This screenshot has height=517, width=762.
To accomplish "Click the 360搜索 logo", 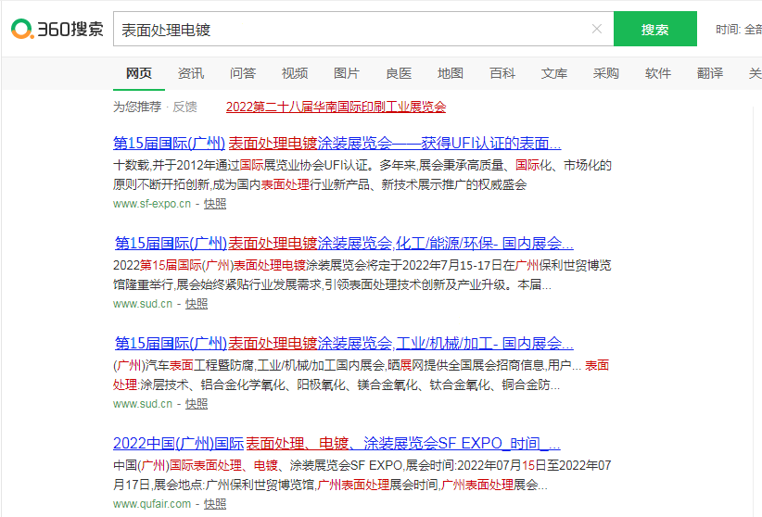I will [x=57, y=30].
